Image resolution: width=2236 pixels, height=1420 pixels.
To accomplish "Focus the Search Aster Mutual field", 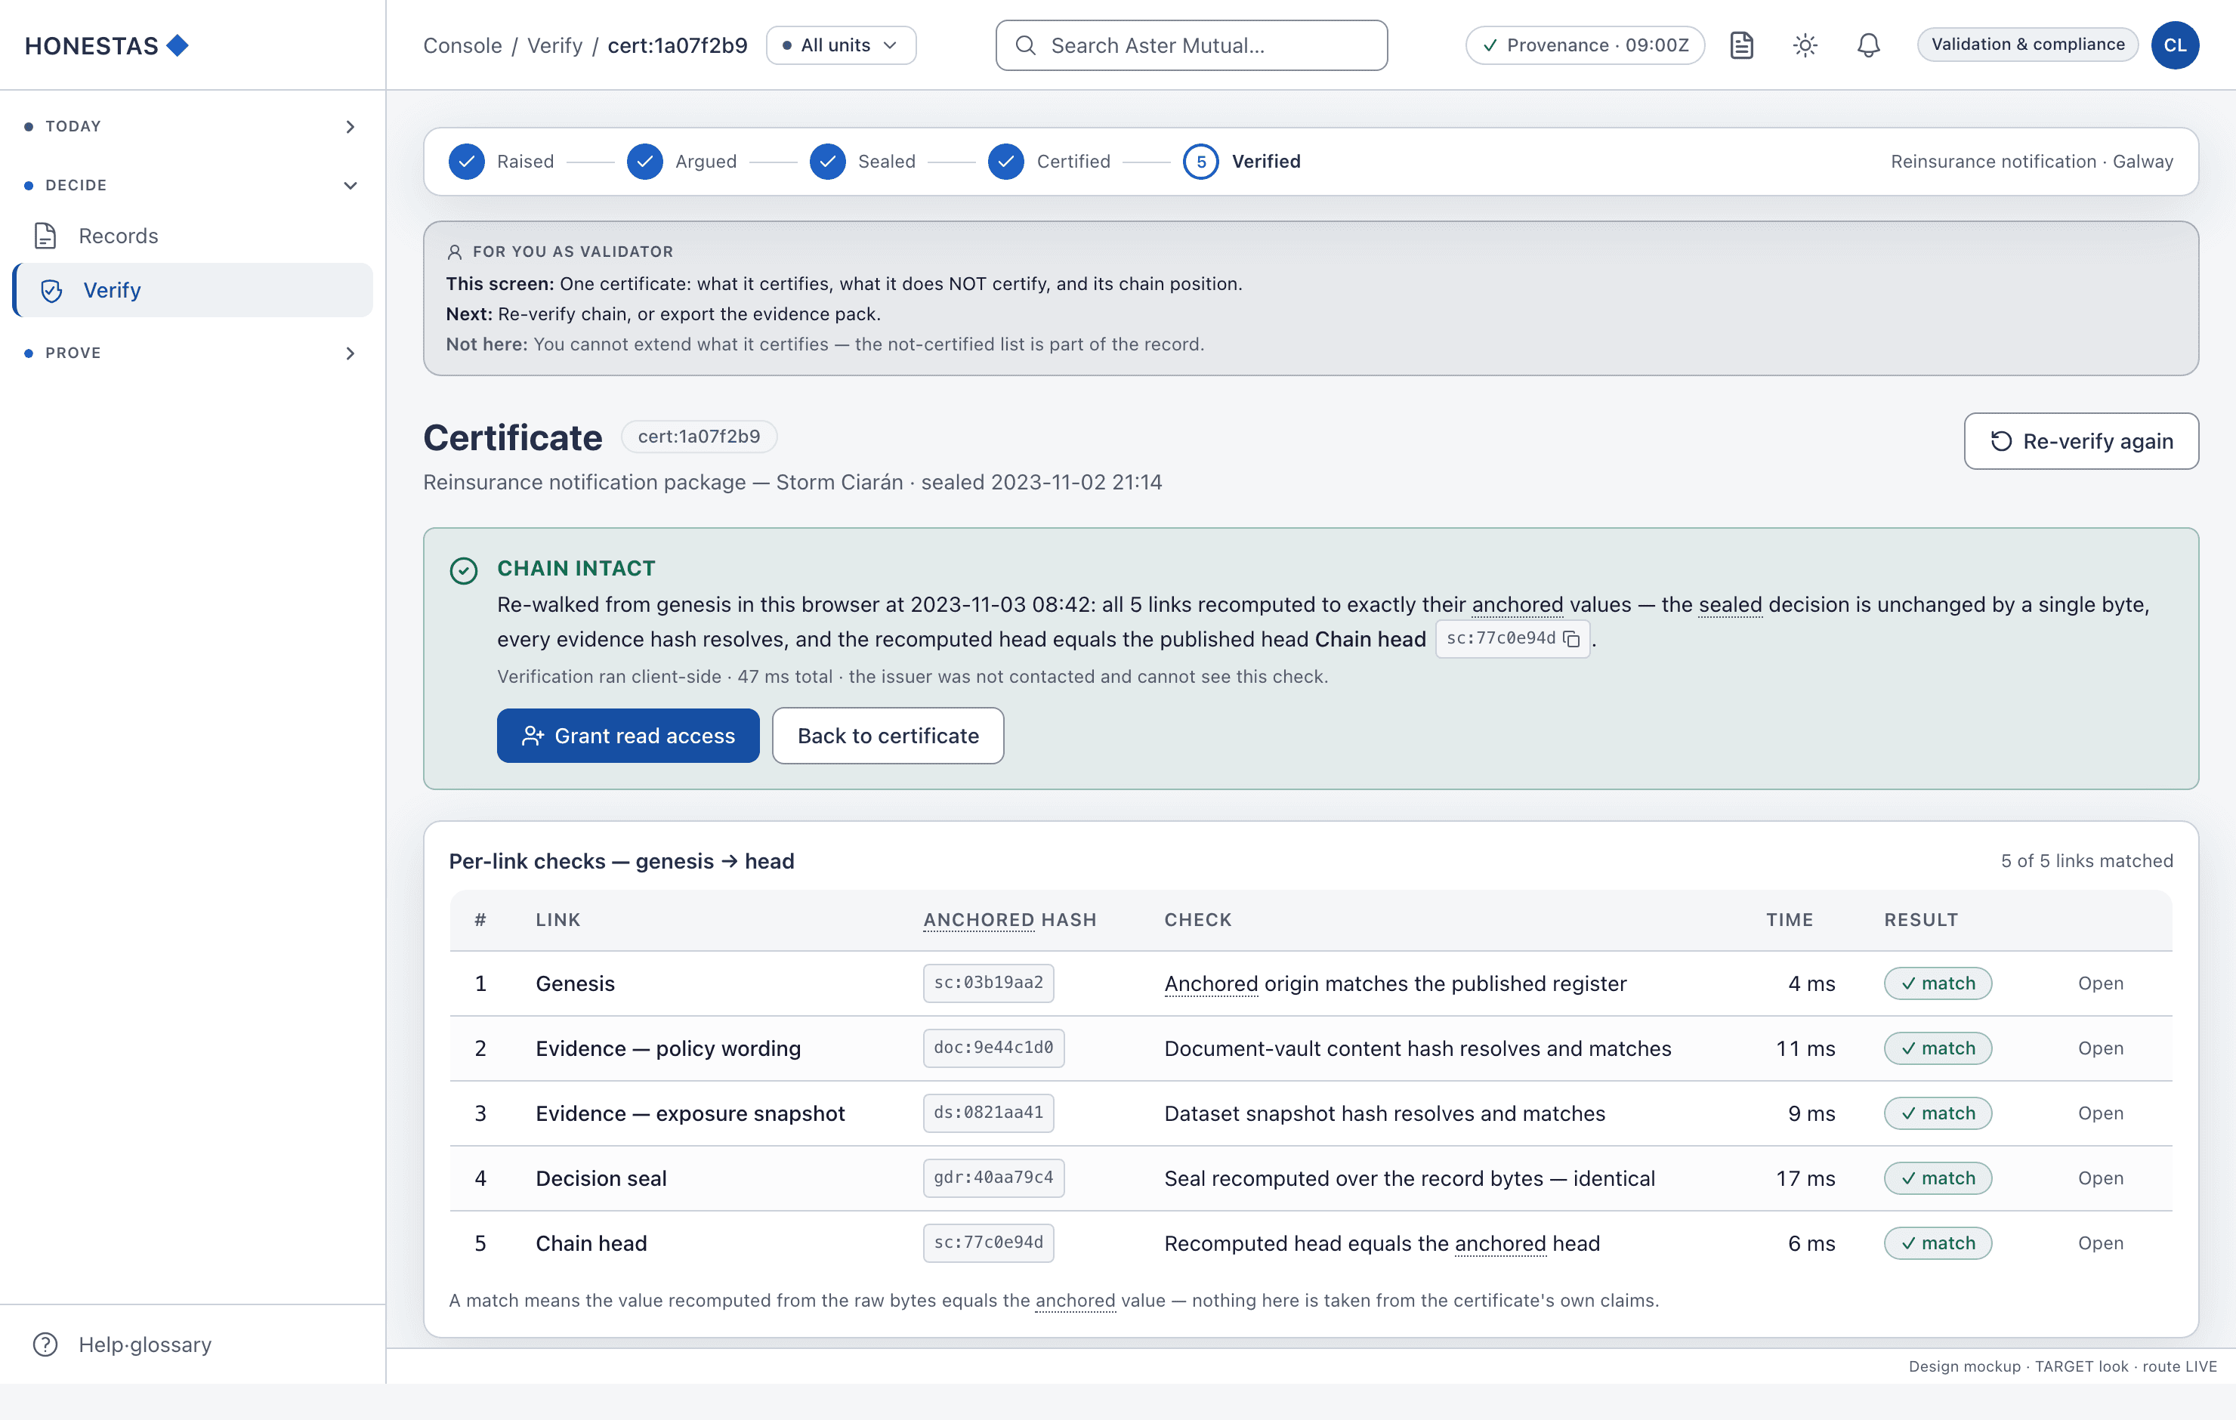I will click(x=1191, y=45).
